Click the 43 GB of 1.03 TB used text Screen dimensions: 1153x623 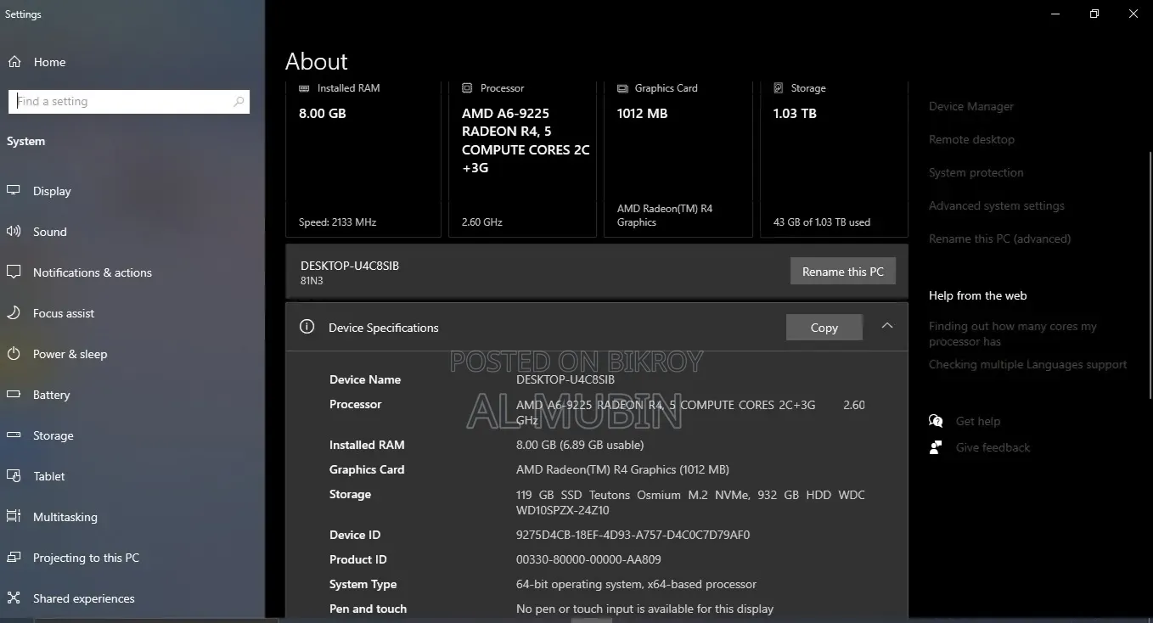point(822,222)
